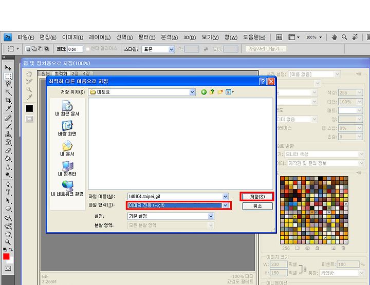Open the 편집(E) menu
Image resolution: width=370 pixels, height=285 pixels.
click(x=48, y=37)
